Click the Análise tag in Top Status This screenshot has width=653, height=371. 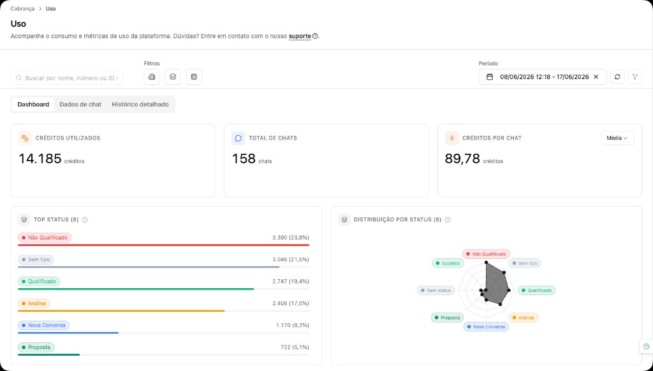point(34,303)
